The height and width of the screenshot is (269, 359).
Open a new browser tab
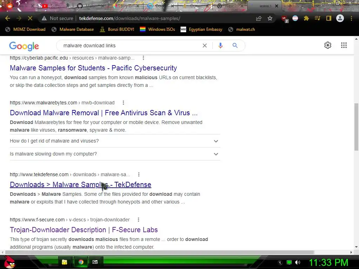pyautogui.click(x=290, y=6)
